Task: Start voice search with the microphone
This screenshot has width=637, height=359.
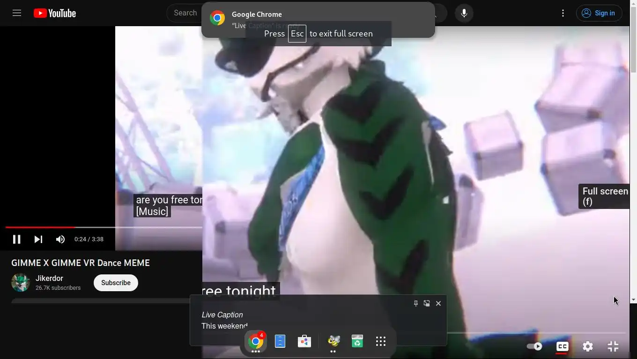Action: (x=464, y=13)
